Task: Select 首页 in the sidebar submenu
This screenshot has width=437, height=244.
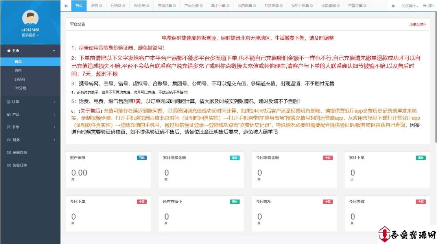Action: 30,61
